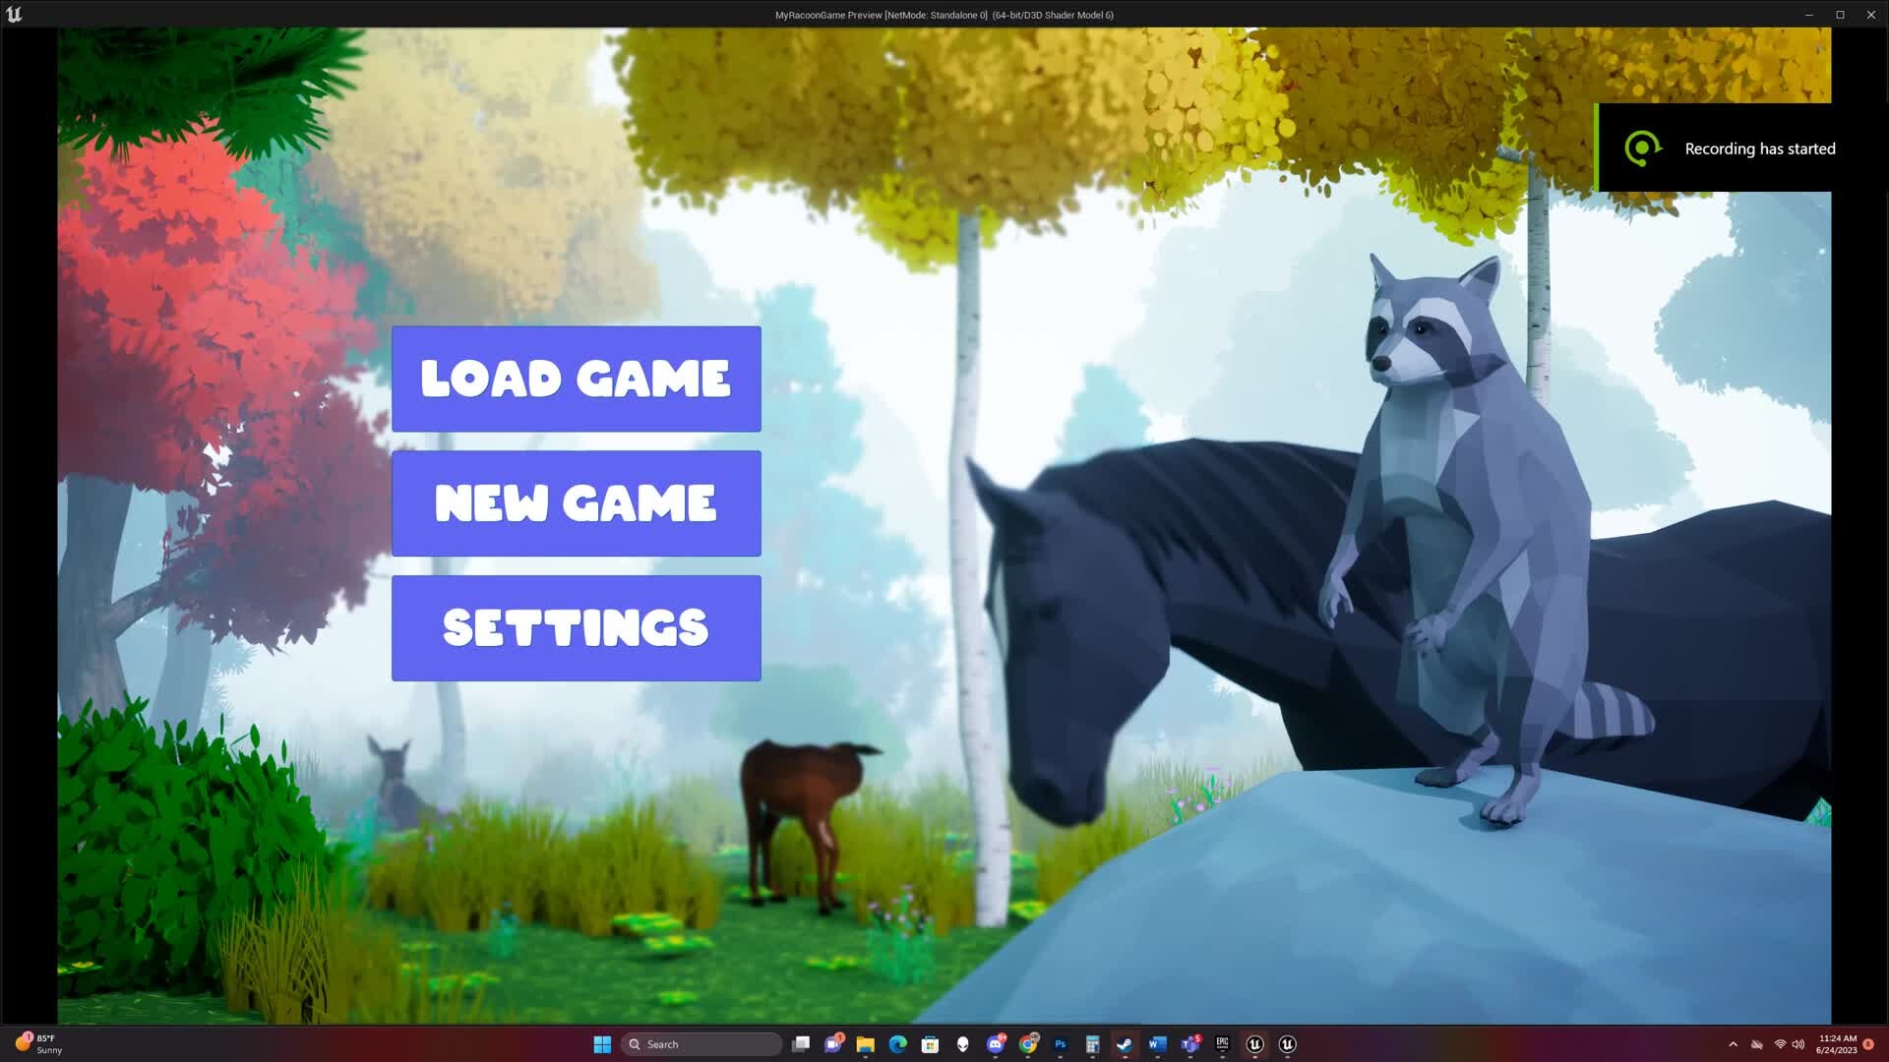Open the Epic Games launcher
1889x1062 pixels.
click(x=1222, y=1044)
